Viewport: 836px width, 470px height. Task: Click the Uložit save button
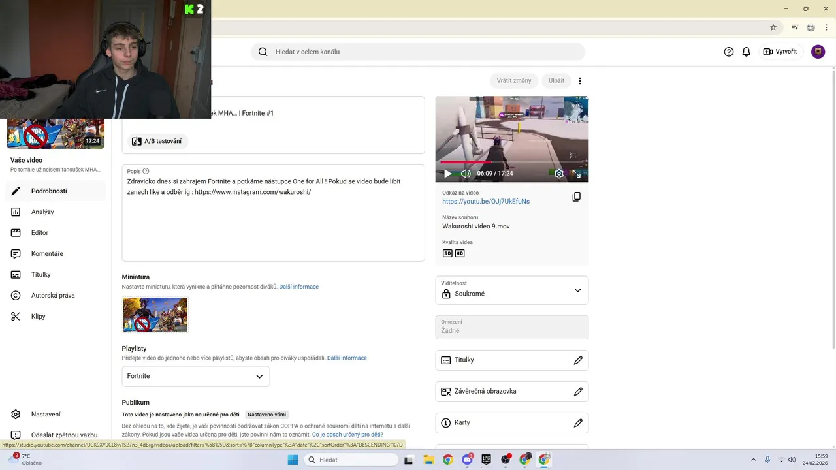click(x=556, y=80)
